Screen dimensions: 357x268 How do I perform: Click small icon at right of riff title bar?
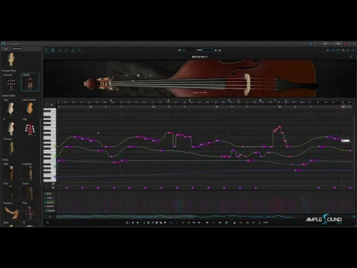point(351,57)
